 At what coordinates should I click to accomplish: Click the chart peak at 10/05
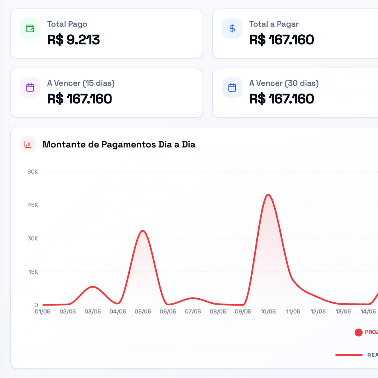[x=268, y=195]
